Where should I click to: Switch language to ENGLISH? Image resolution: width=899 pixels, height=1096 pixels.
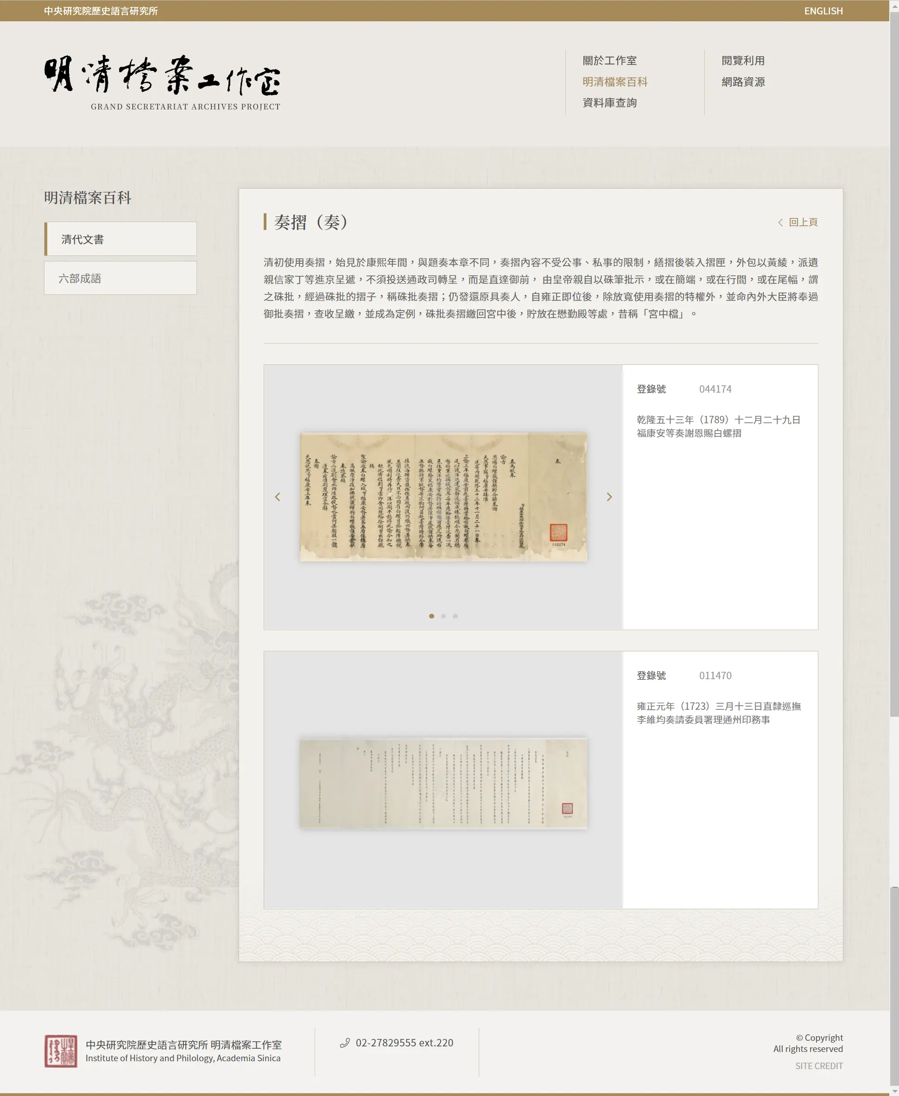[823, 11]
